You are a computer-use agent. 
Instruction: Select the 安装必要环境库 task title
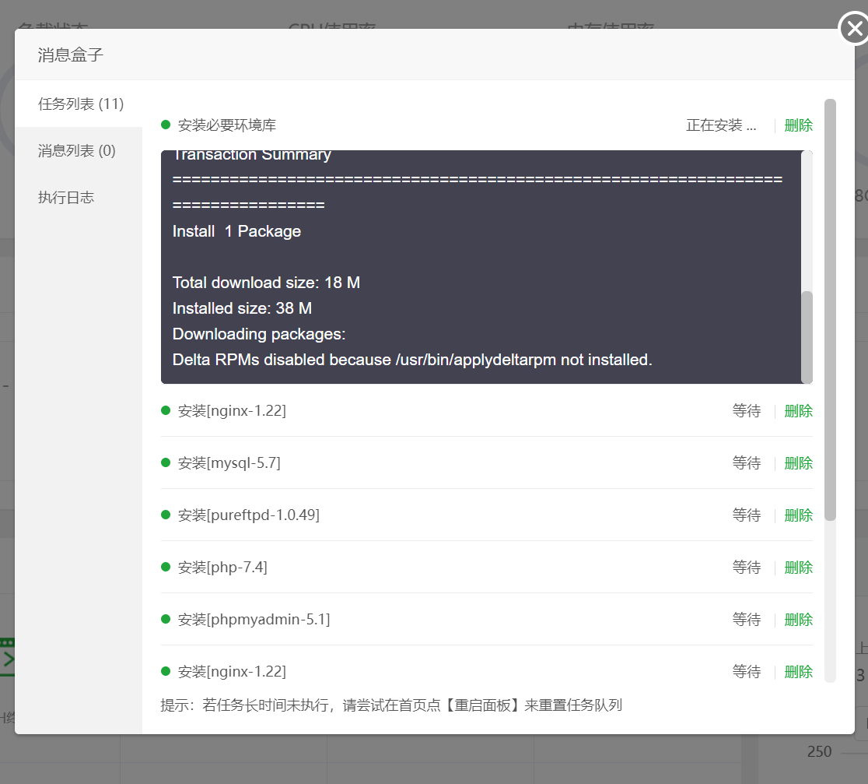(227, 125)
